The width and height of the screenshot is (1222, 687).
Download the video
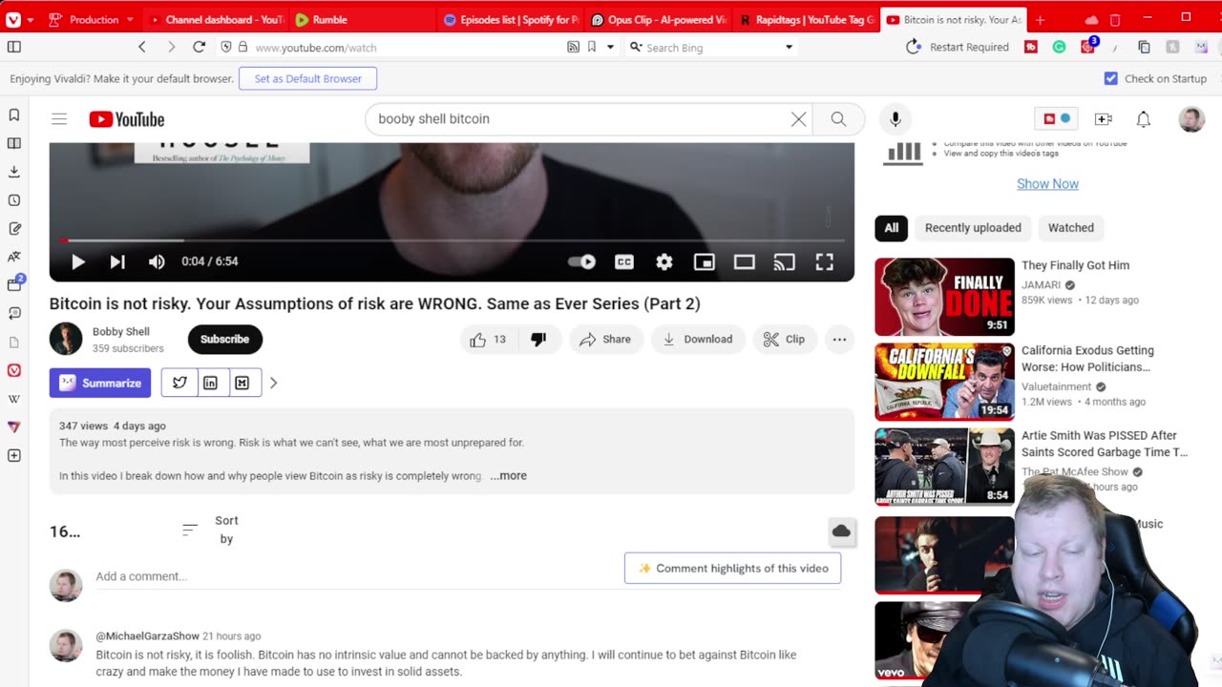click(698, 339)
